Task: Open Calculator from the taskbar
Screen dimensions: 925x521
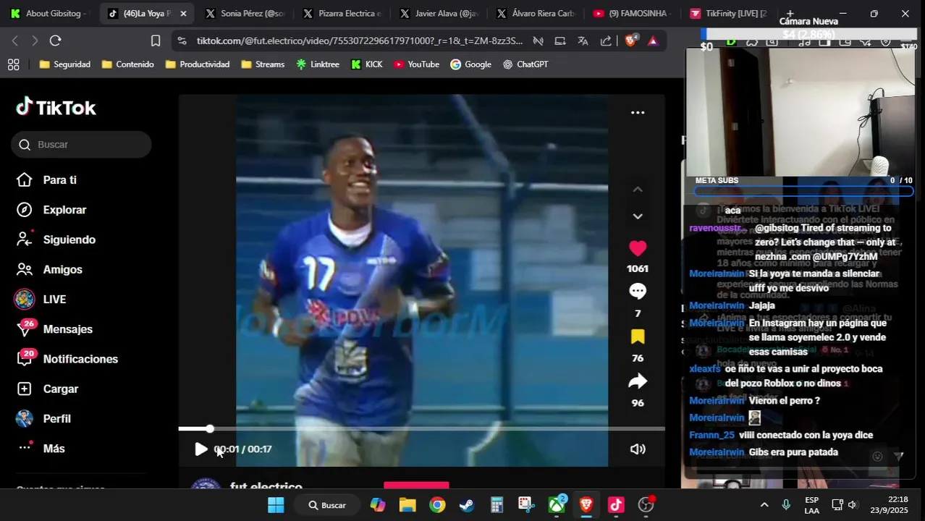Action: pyautogui.click(x=497, y=505)
